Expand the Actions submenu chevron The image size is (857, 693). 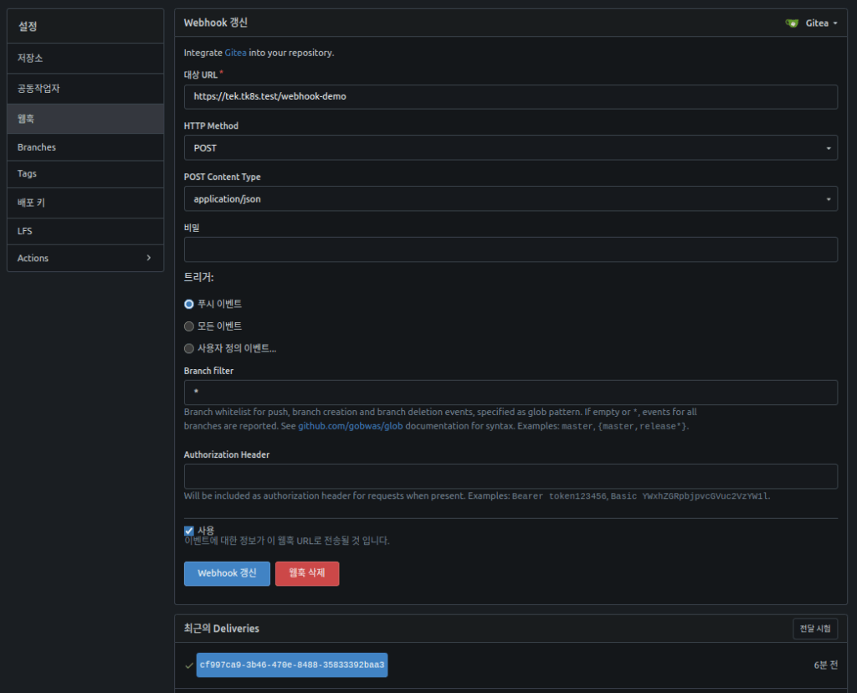point(149,258)
